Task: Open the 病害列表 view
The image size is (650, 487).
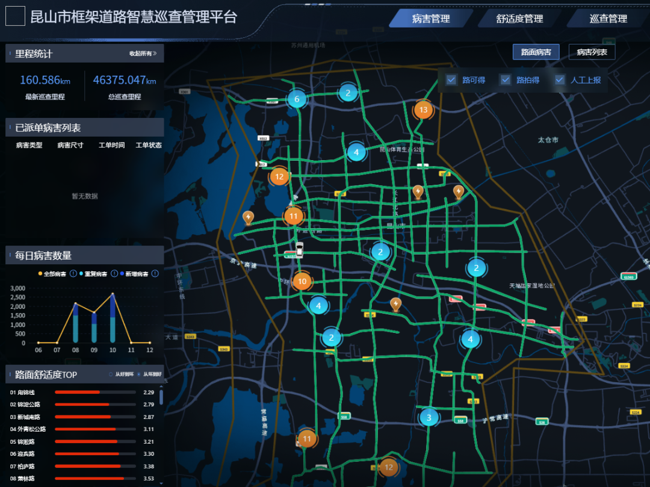Action: point(592,52)
